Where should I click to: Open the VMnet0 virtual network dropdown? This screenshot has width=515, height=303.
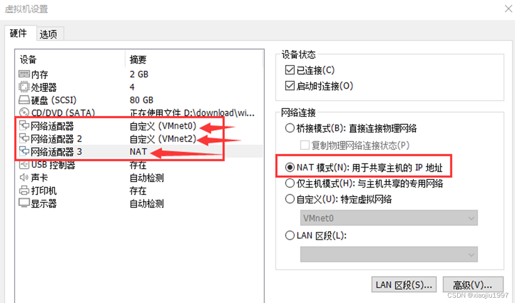[389, 218]
